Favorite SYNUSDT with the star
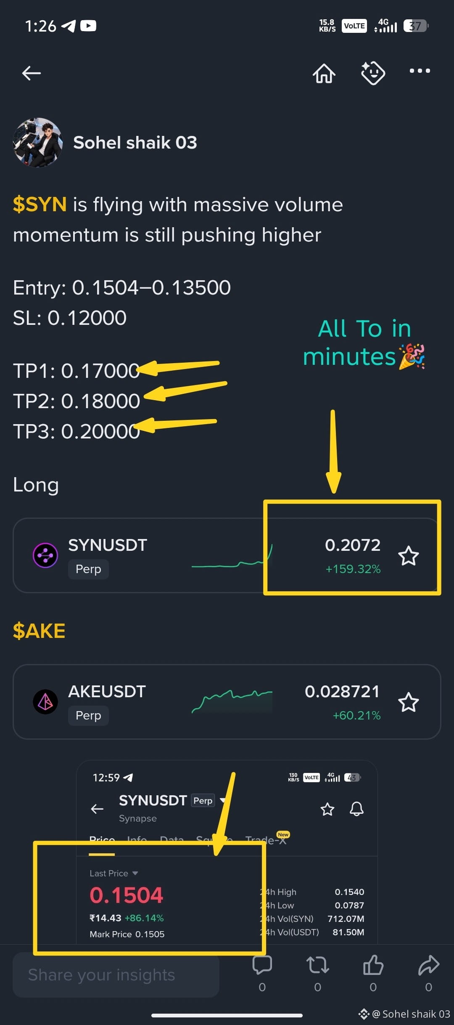The image size is (454, 1025). [x=408, y=556]
